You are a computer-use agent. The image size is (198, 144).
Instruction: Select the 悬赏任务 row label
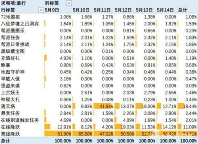tap(10, 113)
